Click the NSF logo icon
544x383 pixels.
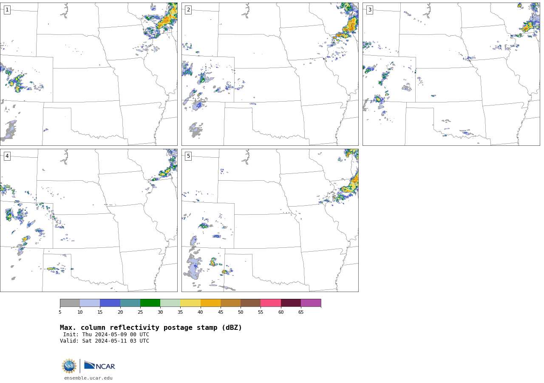[x=69, y=366]
